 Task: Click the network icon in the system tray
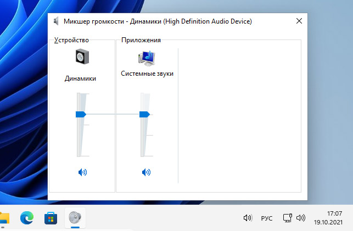pyautogui.click(x=288, y=218)
